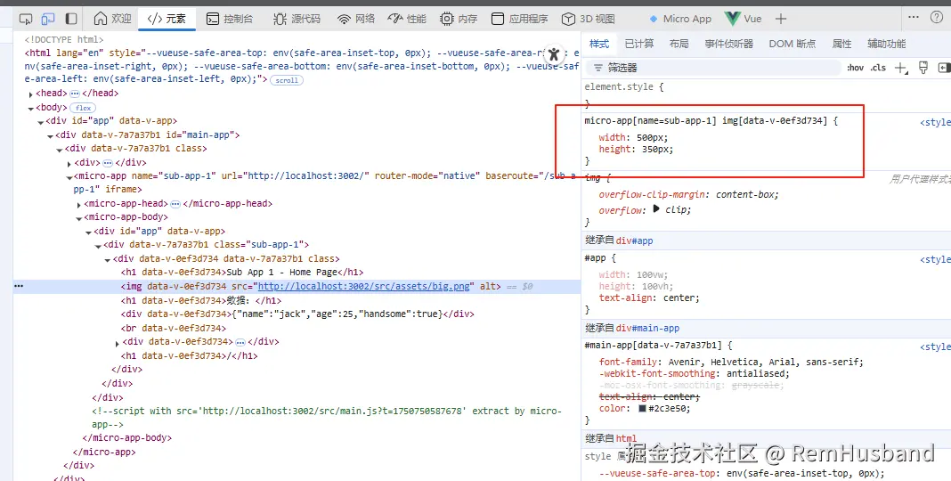Add another tool with plus icon

pyautogui.click(x=781, y=19)
